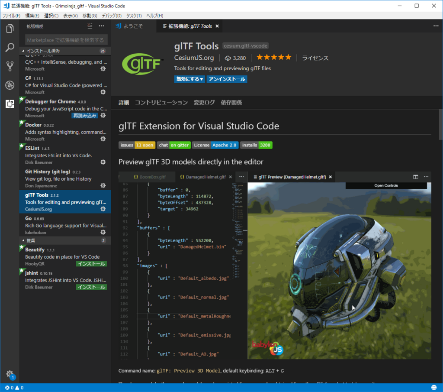The width and height of the screenshot is (443, 392).
Task: Open gear menu for Debugger for Chrome
Action: pos(103,115)
